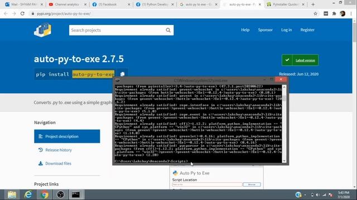This screenshot has width=357, height=200.
Task: Click the auto-py-to-exe 2.7.5 heading
Action: point(79,59)
